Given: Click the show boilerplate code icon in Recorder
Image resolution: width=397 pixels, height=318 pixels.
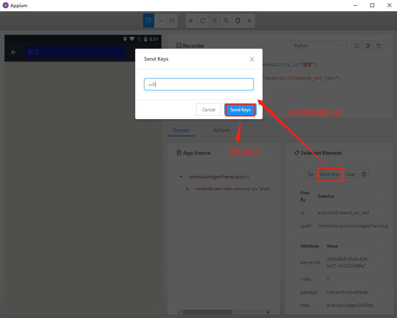Looking at the screenshot, I should [x=357, y=46].
